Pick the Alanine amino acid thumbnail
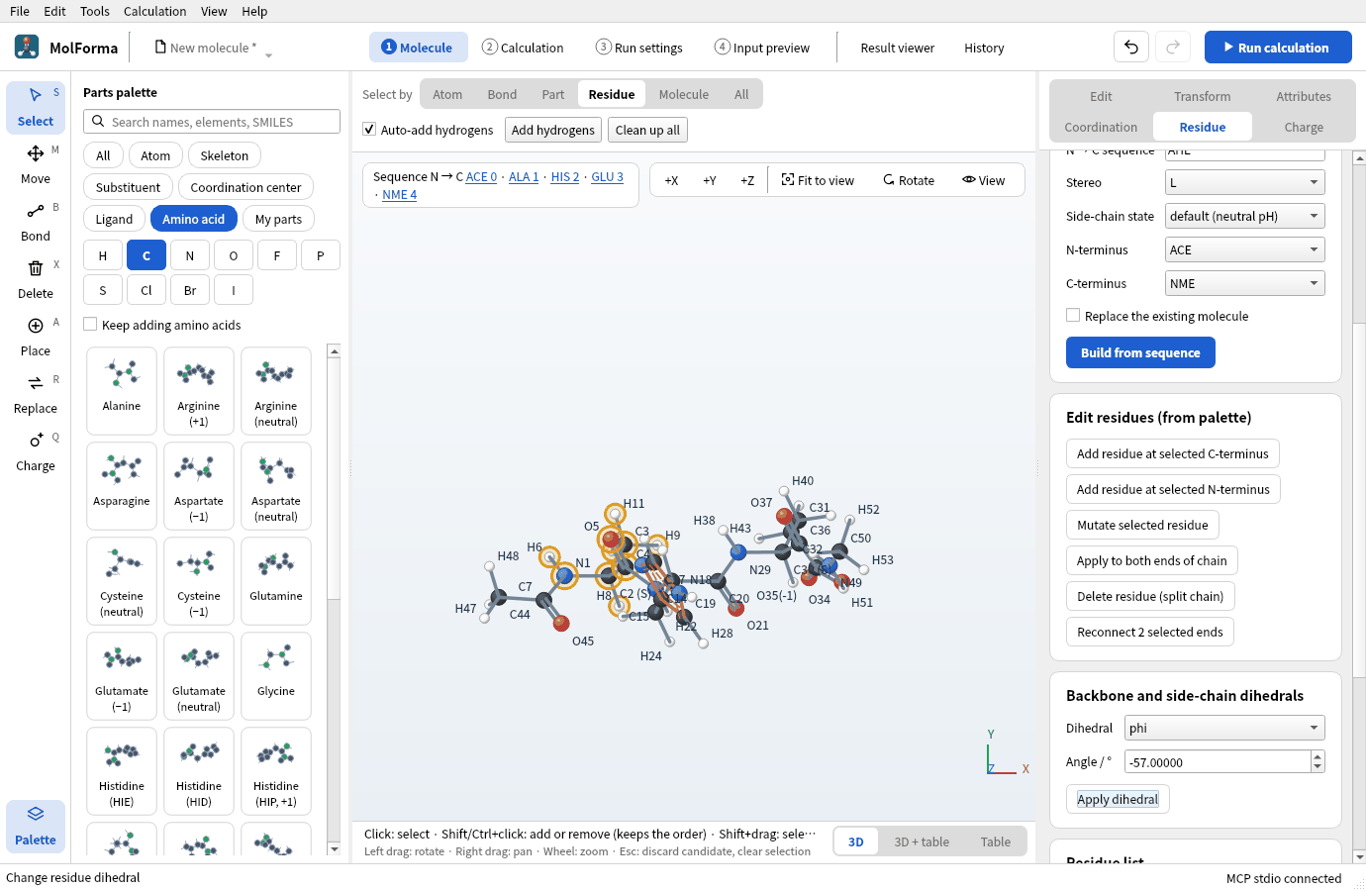 tap(122, 391)
